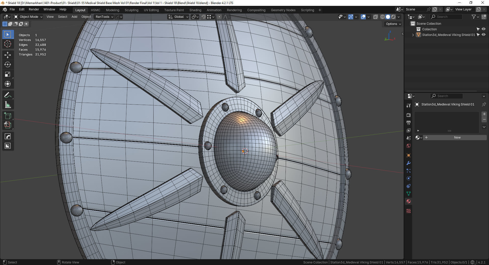Click the Blender logo menu
This screenshot has height=265, width=489.
[x=5, y=9]
